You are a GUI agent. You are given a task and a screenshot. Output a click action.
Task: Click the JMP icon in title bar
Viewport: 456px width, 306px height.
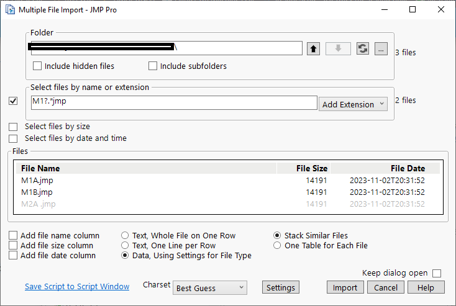(9, 9)
